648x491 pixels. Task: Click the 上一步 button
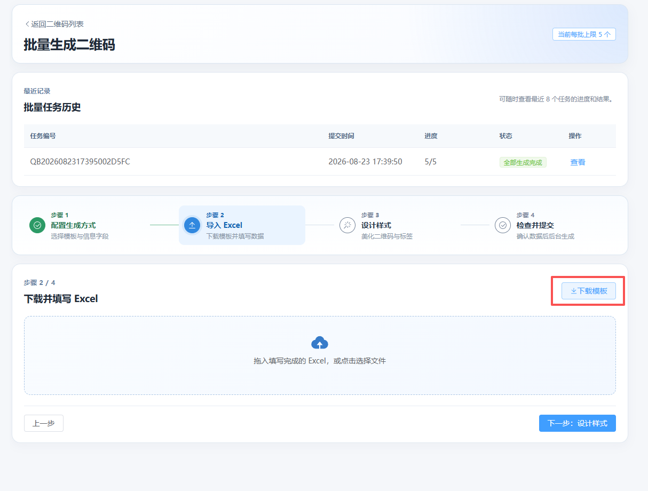click(x=44, y=423)
